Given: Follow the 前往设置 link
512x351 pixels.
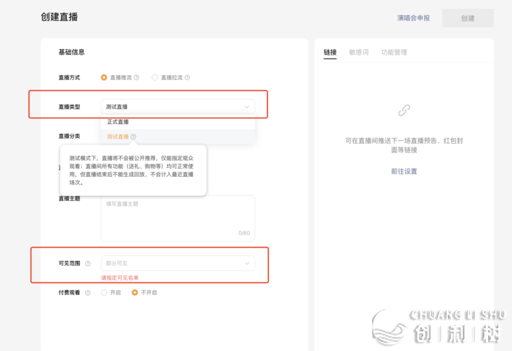Looking at the screenshot, I should 404,171.
